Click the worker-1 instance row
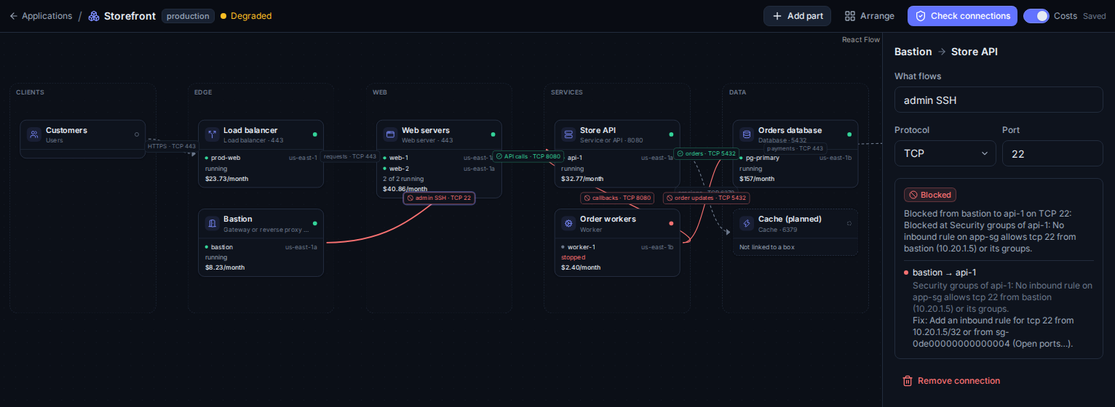 point(617,246)
